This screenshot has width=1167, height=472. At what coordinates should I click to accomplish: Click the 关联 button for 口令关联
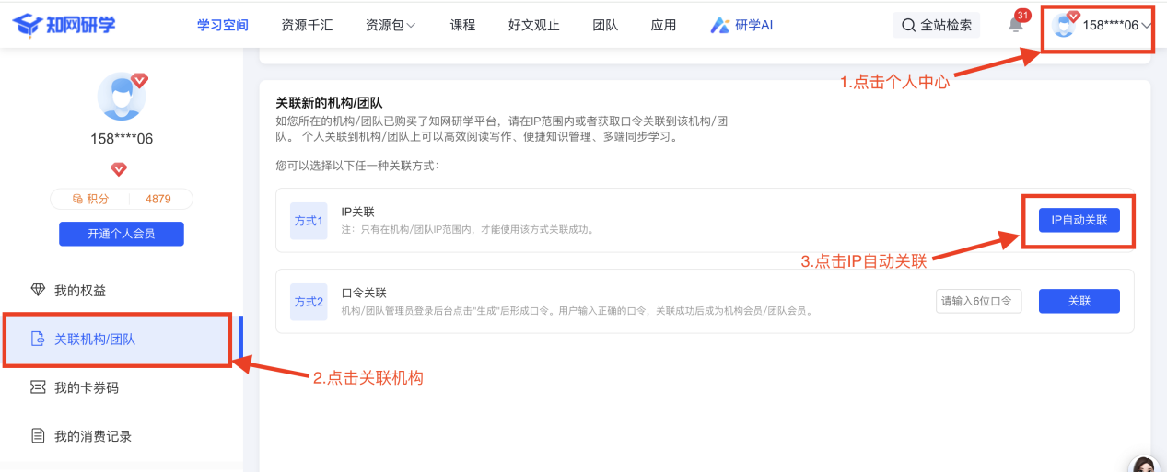tap(1079, 301)
